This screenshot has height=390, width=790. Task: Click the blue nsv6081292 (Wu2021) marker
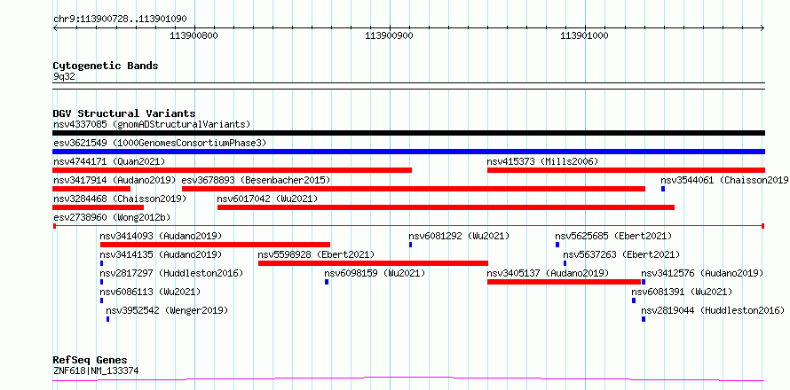tap(411, 245)
